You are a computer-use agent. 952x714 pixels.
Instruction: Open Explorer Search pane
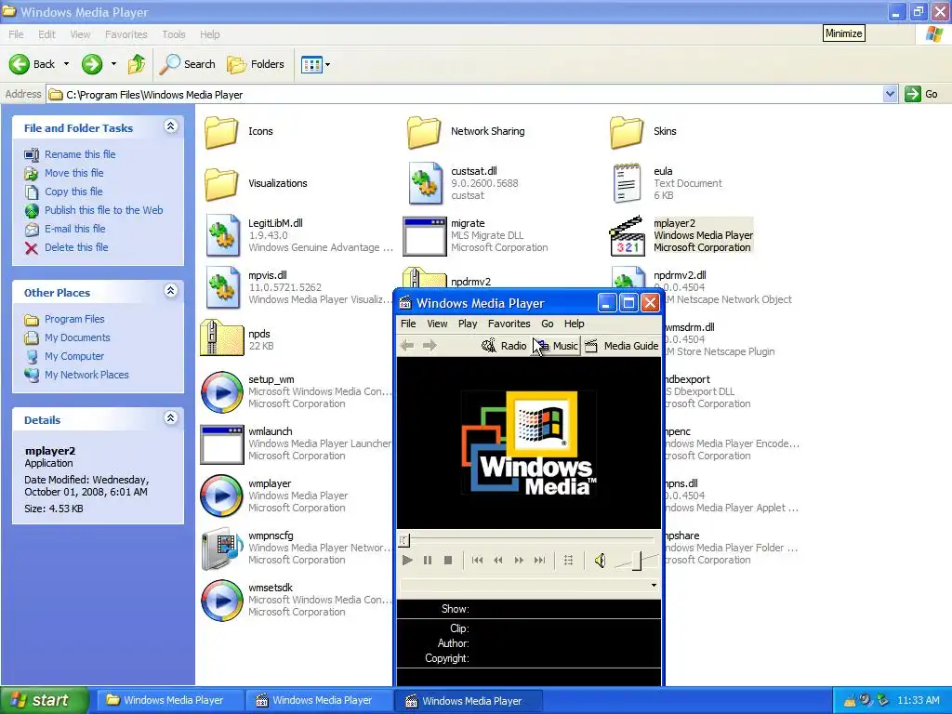point(187,64)
